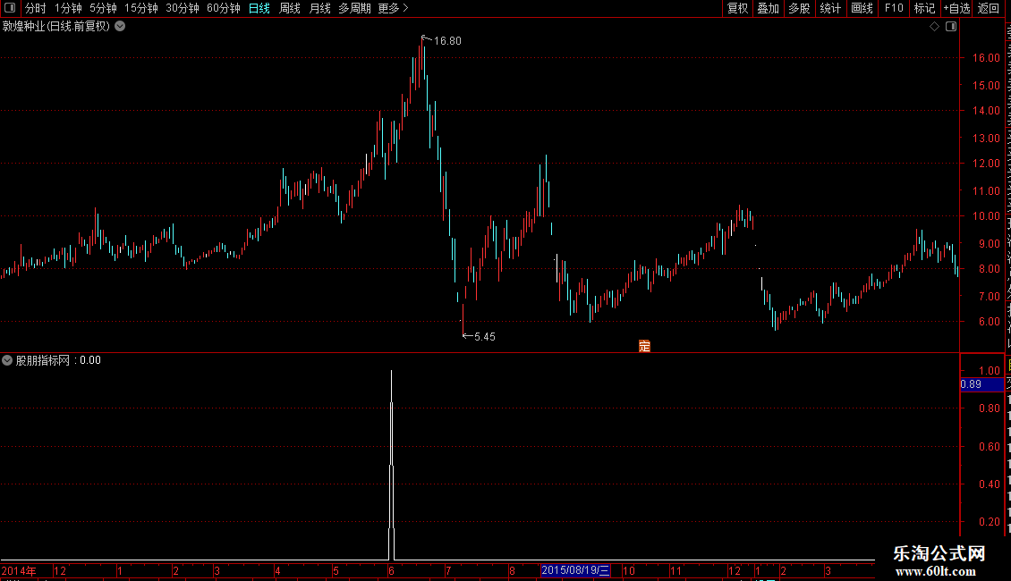
Task: Click the 6.00 price axis label
Action: click(x=989, y=322)
